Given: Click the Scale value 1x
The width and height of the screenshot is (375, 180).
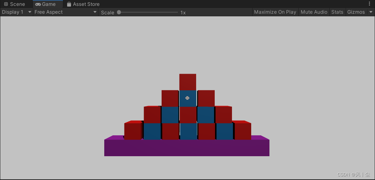Looking at the screenshot, I should coord(183,12).
